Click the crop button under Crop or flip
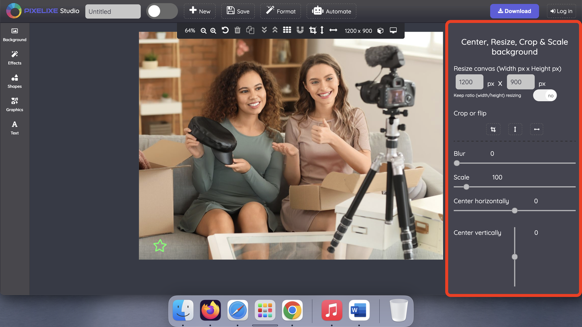The height and width of the screenshot is (327, 582). [x=493, y=129]
